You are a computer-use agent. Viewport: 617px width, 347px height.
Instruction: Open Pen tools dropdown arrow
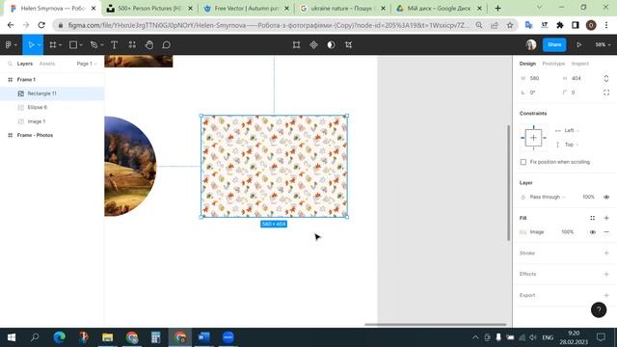[102, 45]
